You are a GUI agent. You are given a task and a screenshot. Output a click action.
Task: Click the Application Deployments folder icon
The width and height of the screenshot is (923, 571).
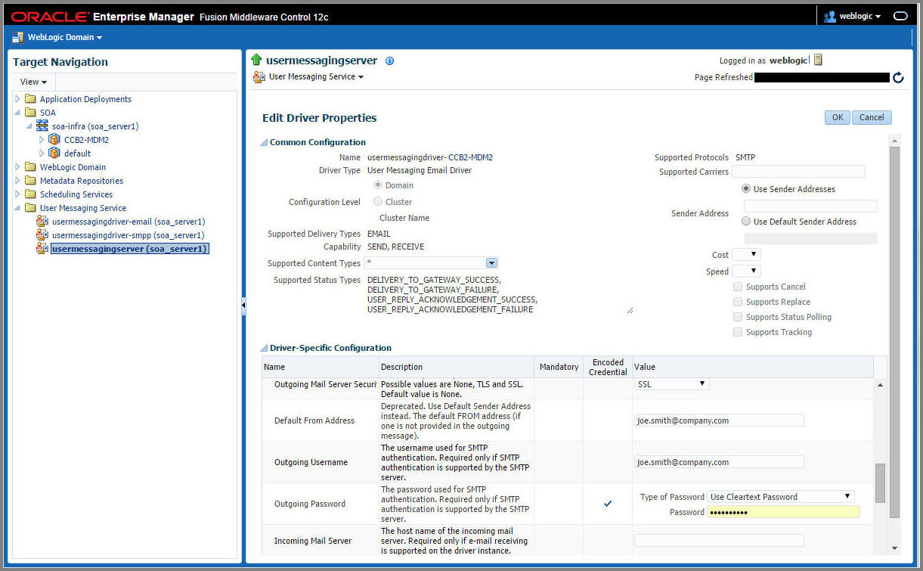pyautogui.click(x=30, y=99)
